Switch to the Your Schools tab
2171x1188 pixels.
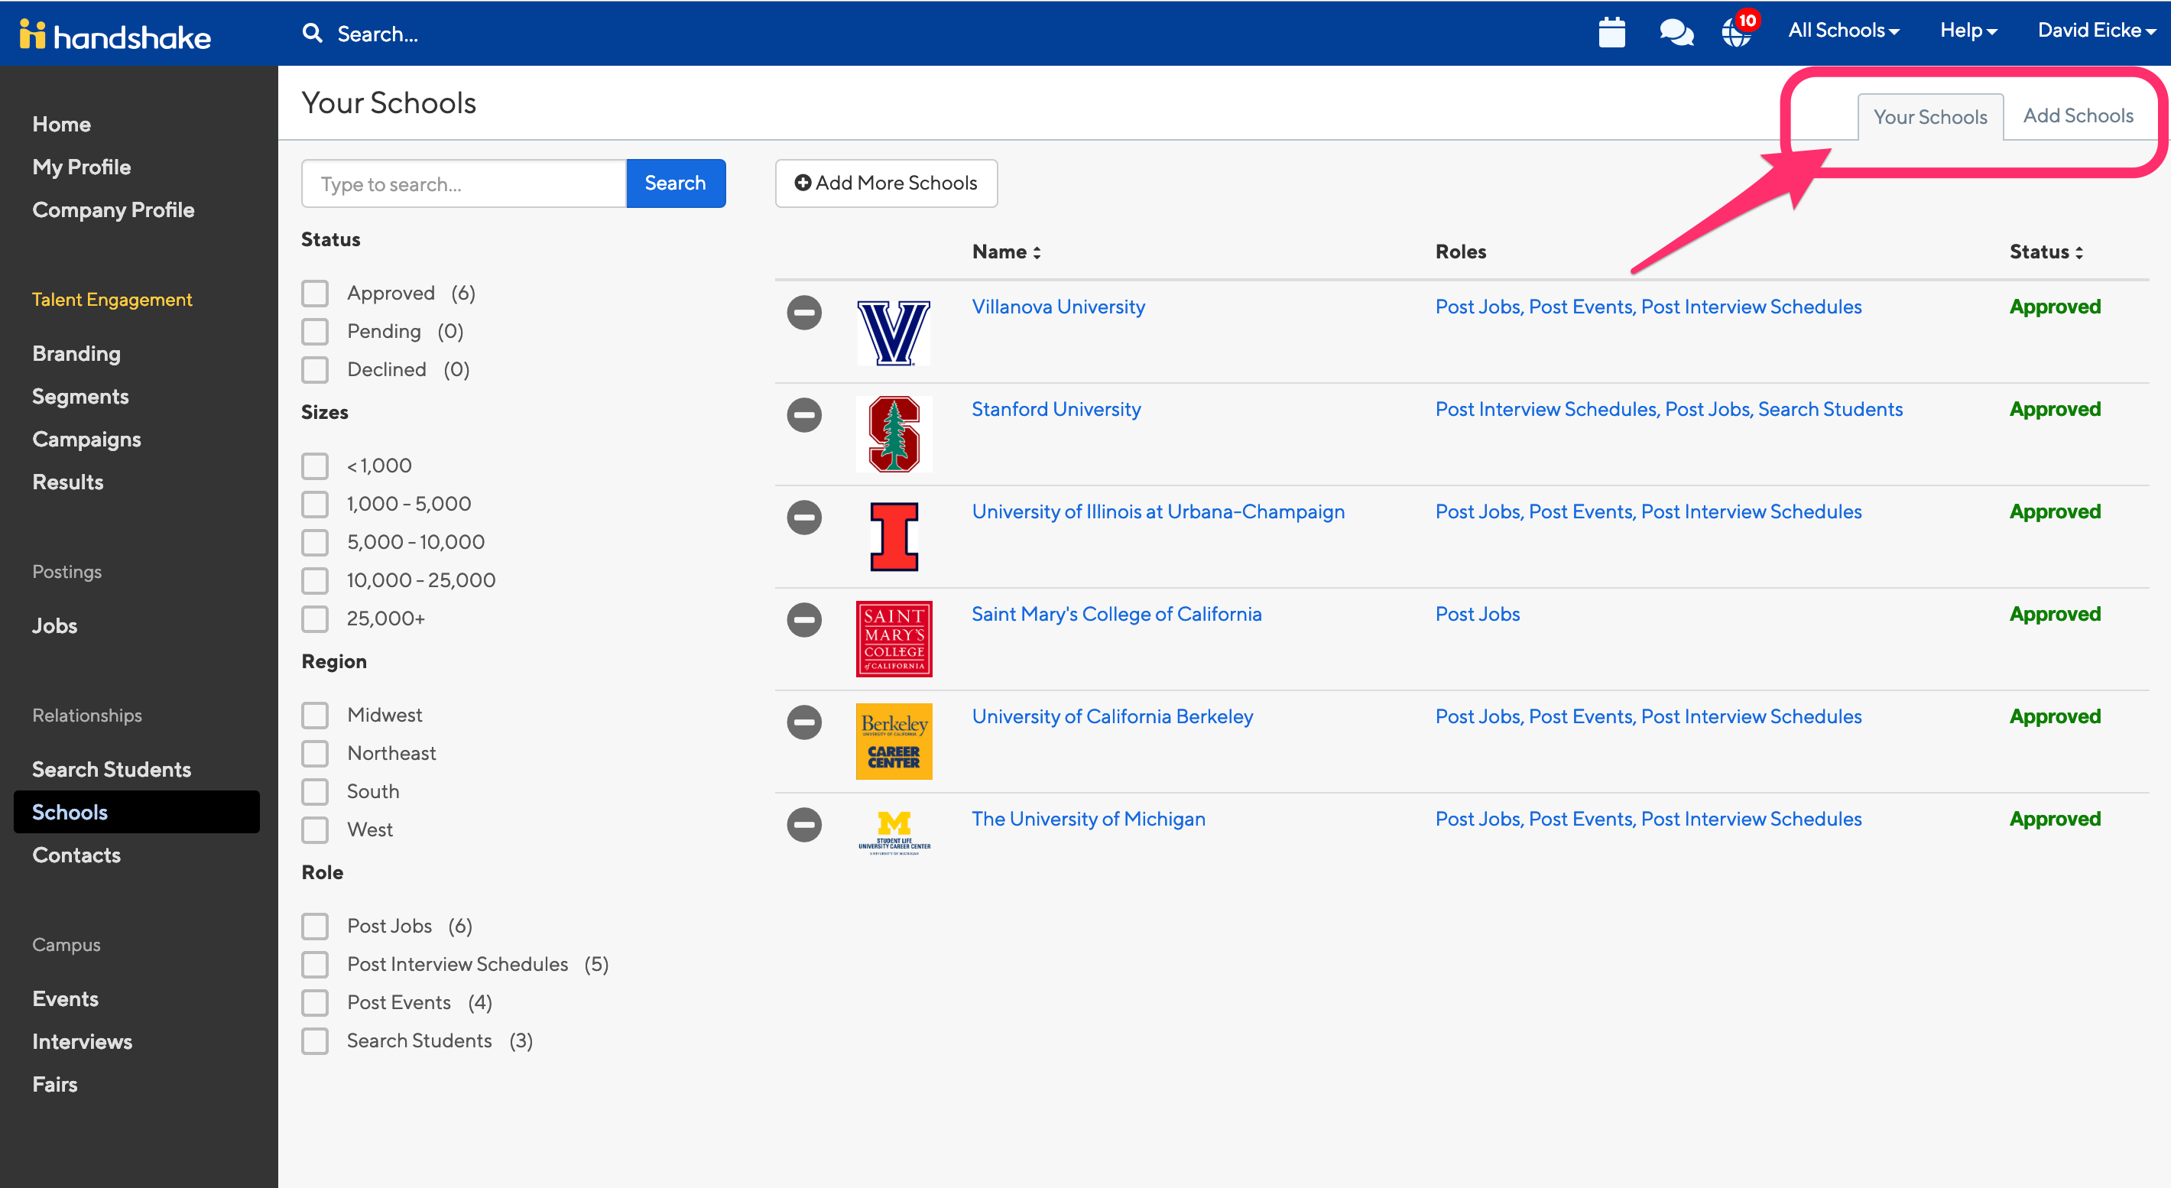click(1930, 117)
